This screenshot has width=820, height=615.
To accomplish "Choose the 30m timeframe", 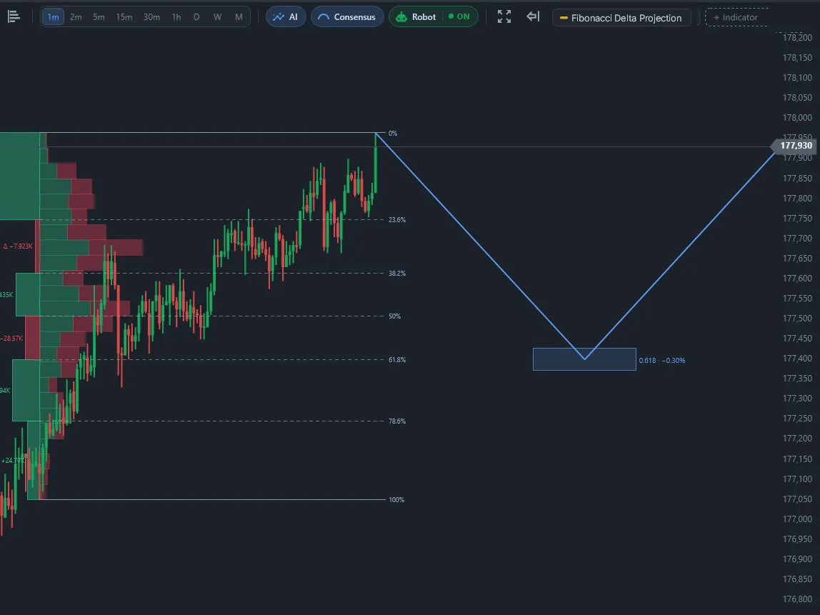I will tap(151, 16).
